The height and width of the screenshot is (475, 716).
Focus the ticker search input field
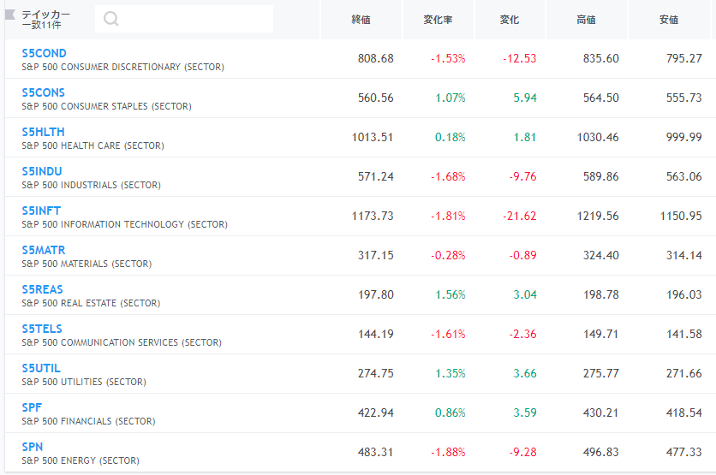(x=184, y=19)
